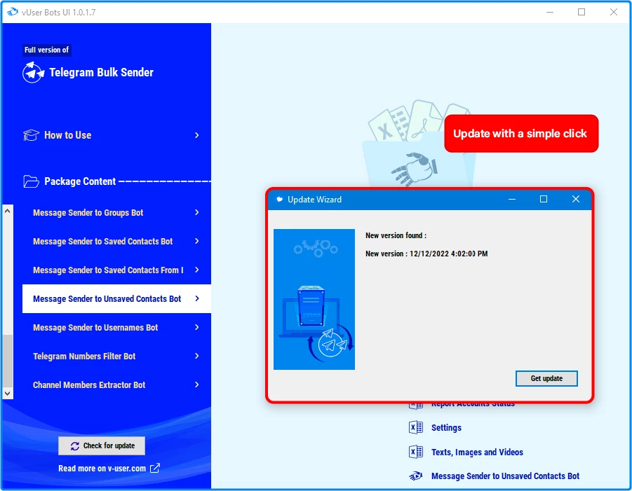Select Channel Members Extractor Bot
This screenshot has height=491, width=632.
point(116,385)
